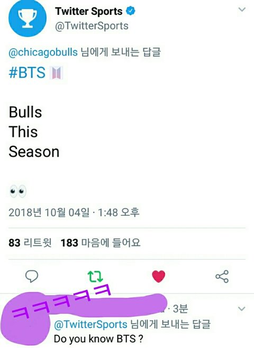The height and width of the screenshot is (348, 254).
Task: Open the @chicagobulls mention link
Action: (x=43, y=52)
